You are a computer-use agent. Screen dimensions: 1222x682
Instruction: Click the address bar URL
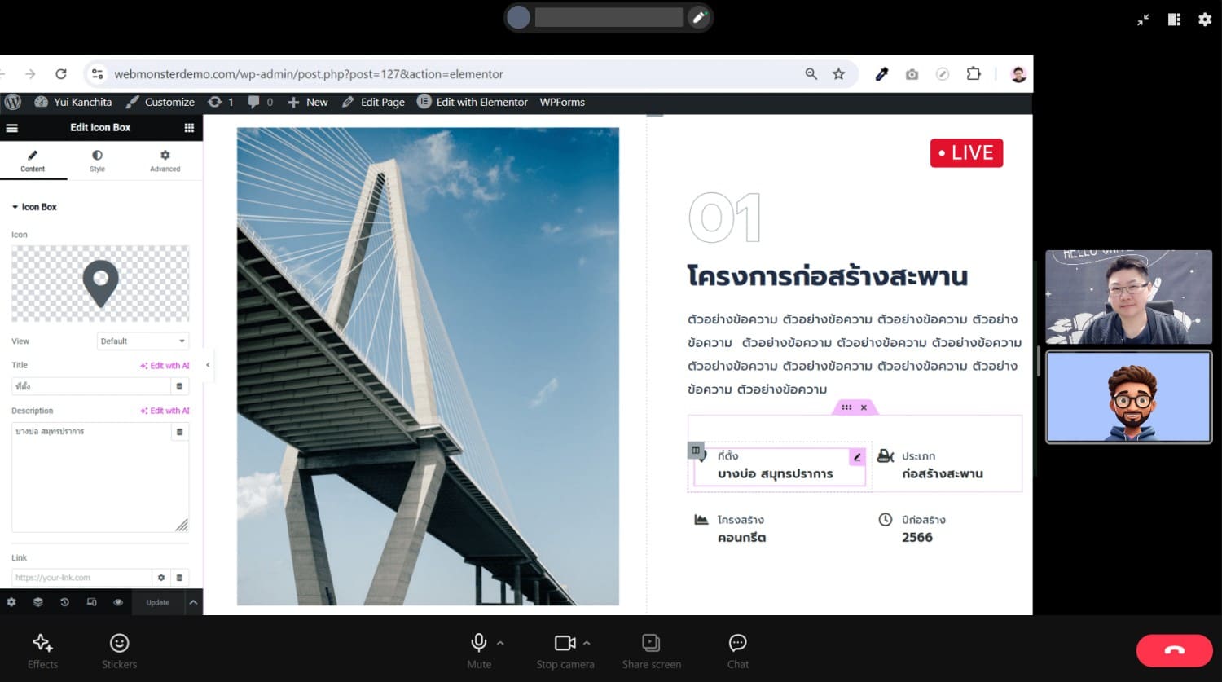pos(309,74)
